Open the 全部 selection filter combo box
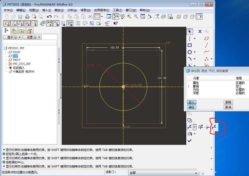249x176 pixels. pos(163,173)
